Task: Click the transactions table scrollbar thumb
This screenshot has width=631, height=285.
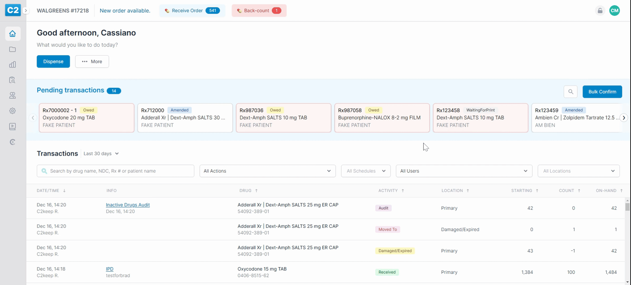Action: (x=627, y=207)
